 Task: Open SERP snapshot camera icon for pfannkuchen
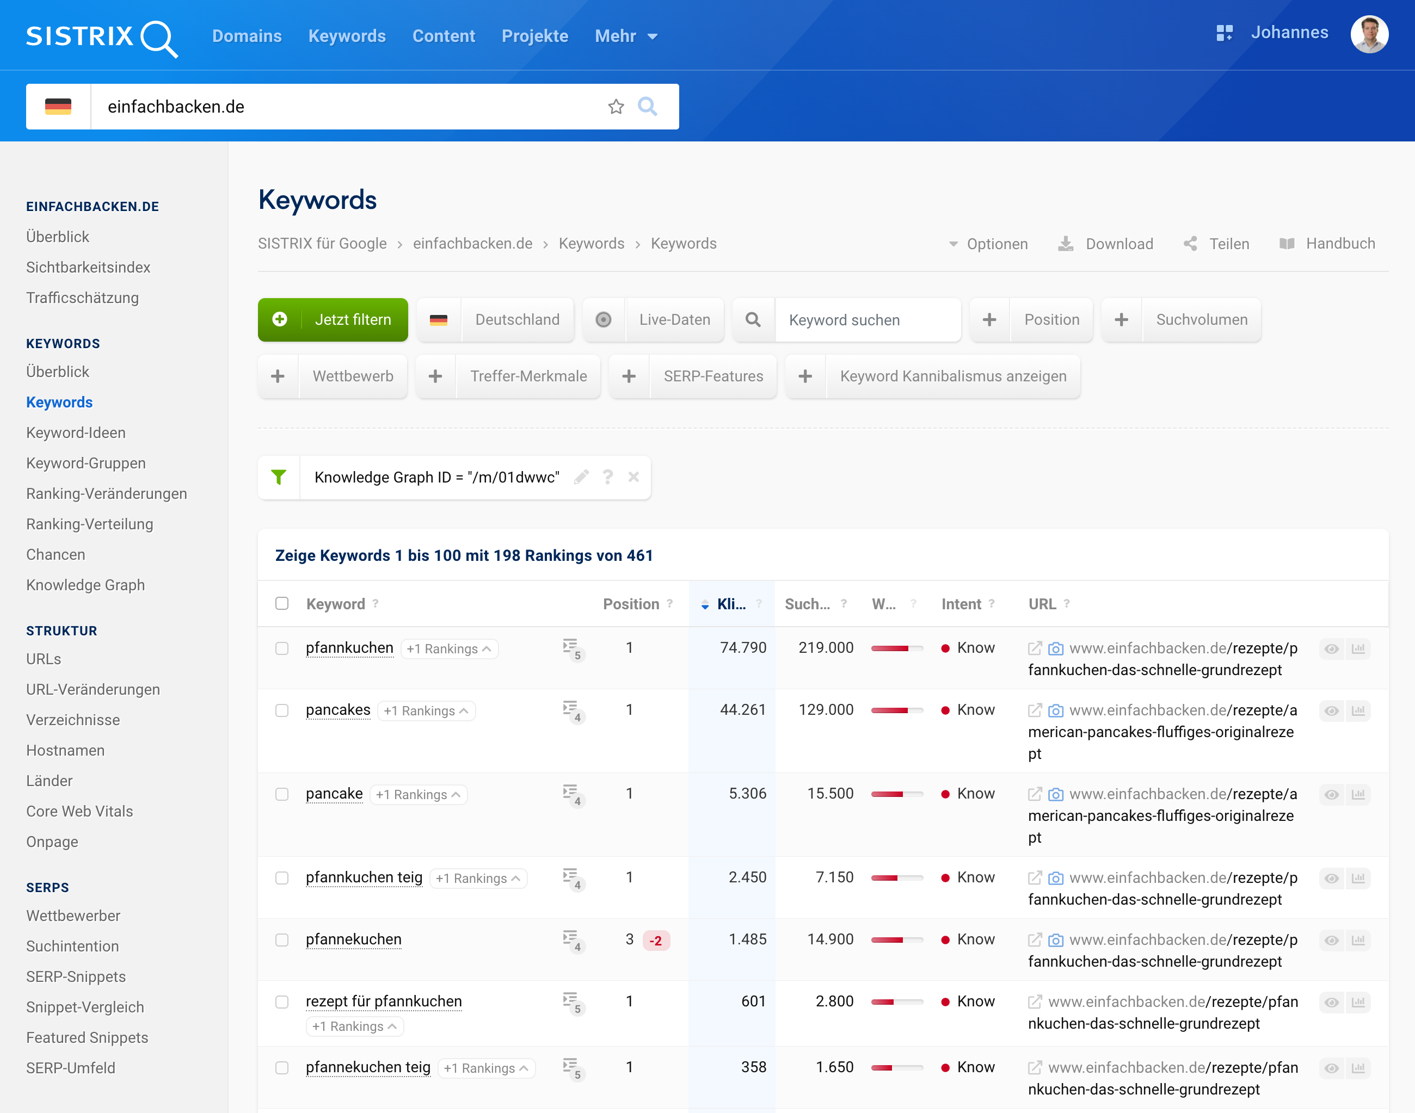click(x=1055, y=648)
